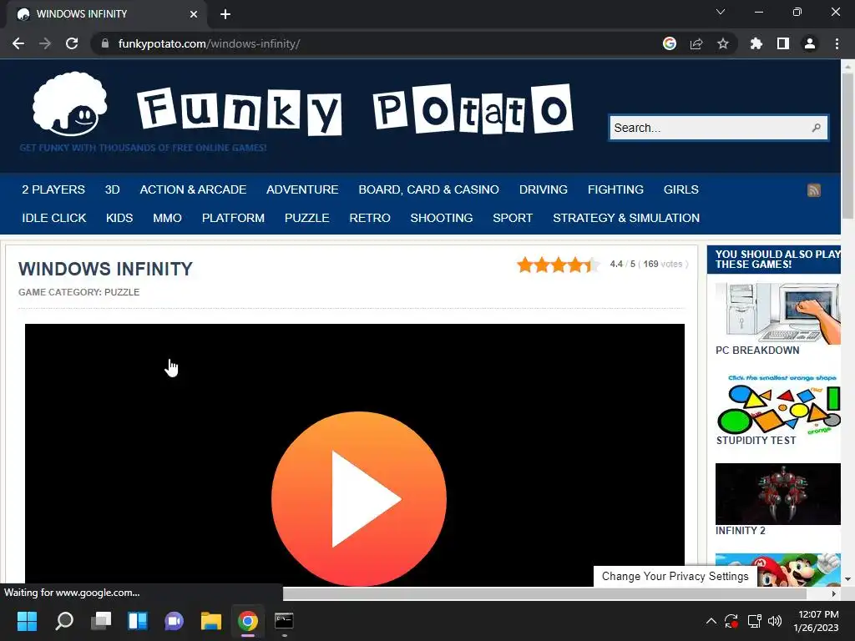Open the terminal taskbar icon
This screenshot has width=855, height=641.
284,621
